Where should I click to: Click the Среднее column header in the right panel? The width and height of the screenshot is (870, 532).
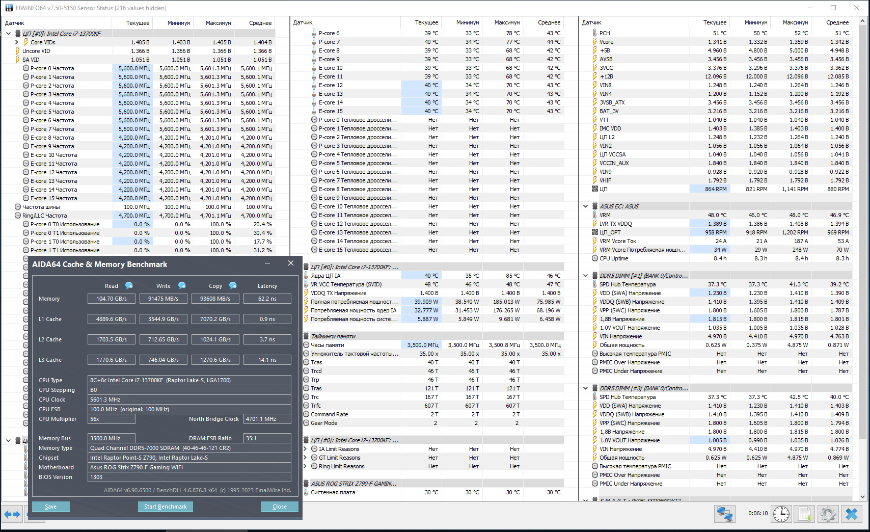837,22
